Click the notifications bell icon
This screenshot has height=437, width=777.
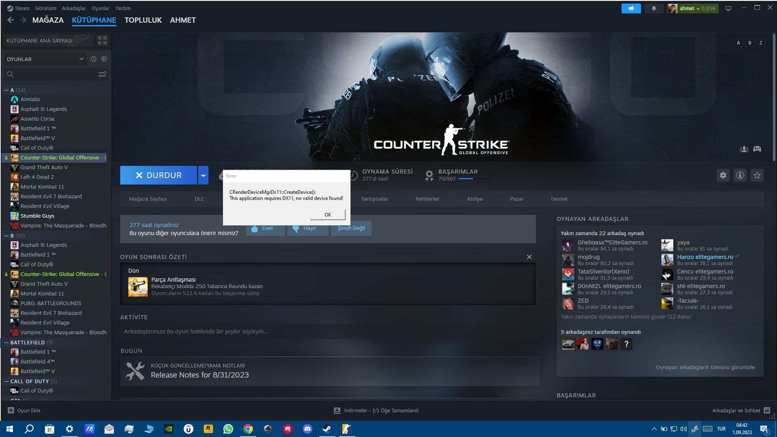[654, 8]
